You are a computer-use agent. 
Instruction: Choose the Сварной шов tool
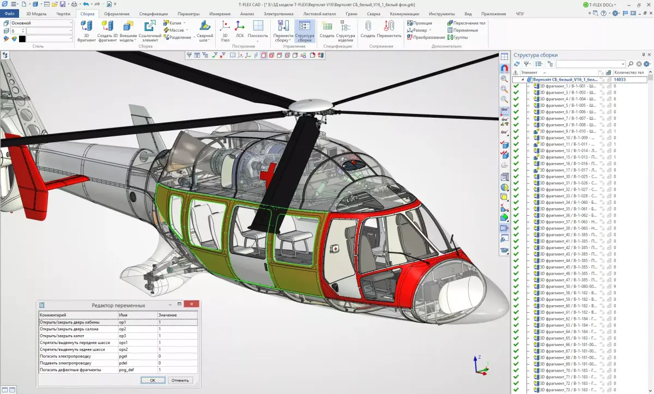pos(204,31)
